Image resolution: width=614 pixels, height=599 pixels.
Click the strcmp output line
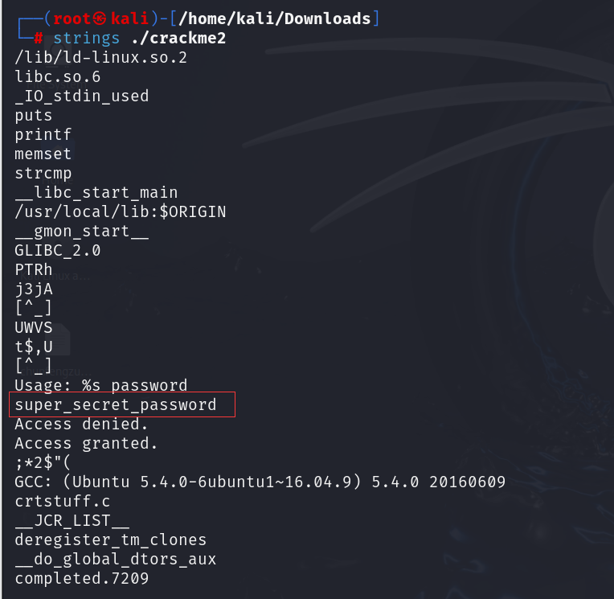[x=43, y=174]
